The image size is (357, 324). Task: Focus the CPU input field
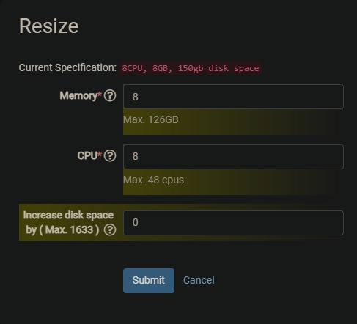(233, 157)
